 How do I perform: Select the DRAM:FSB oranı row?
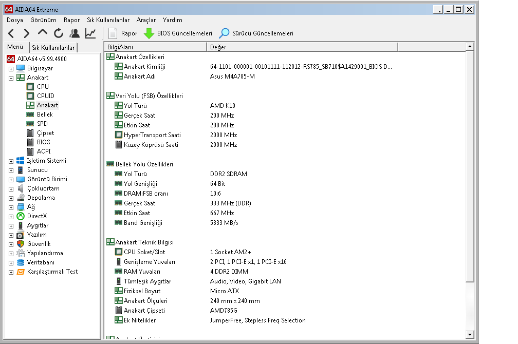[285, 193]
